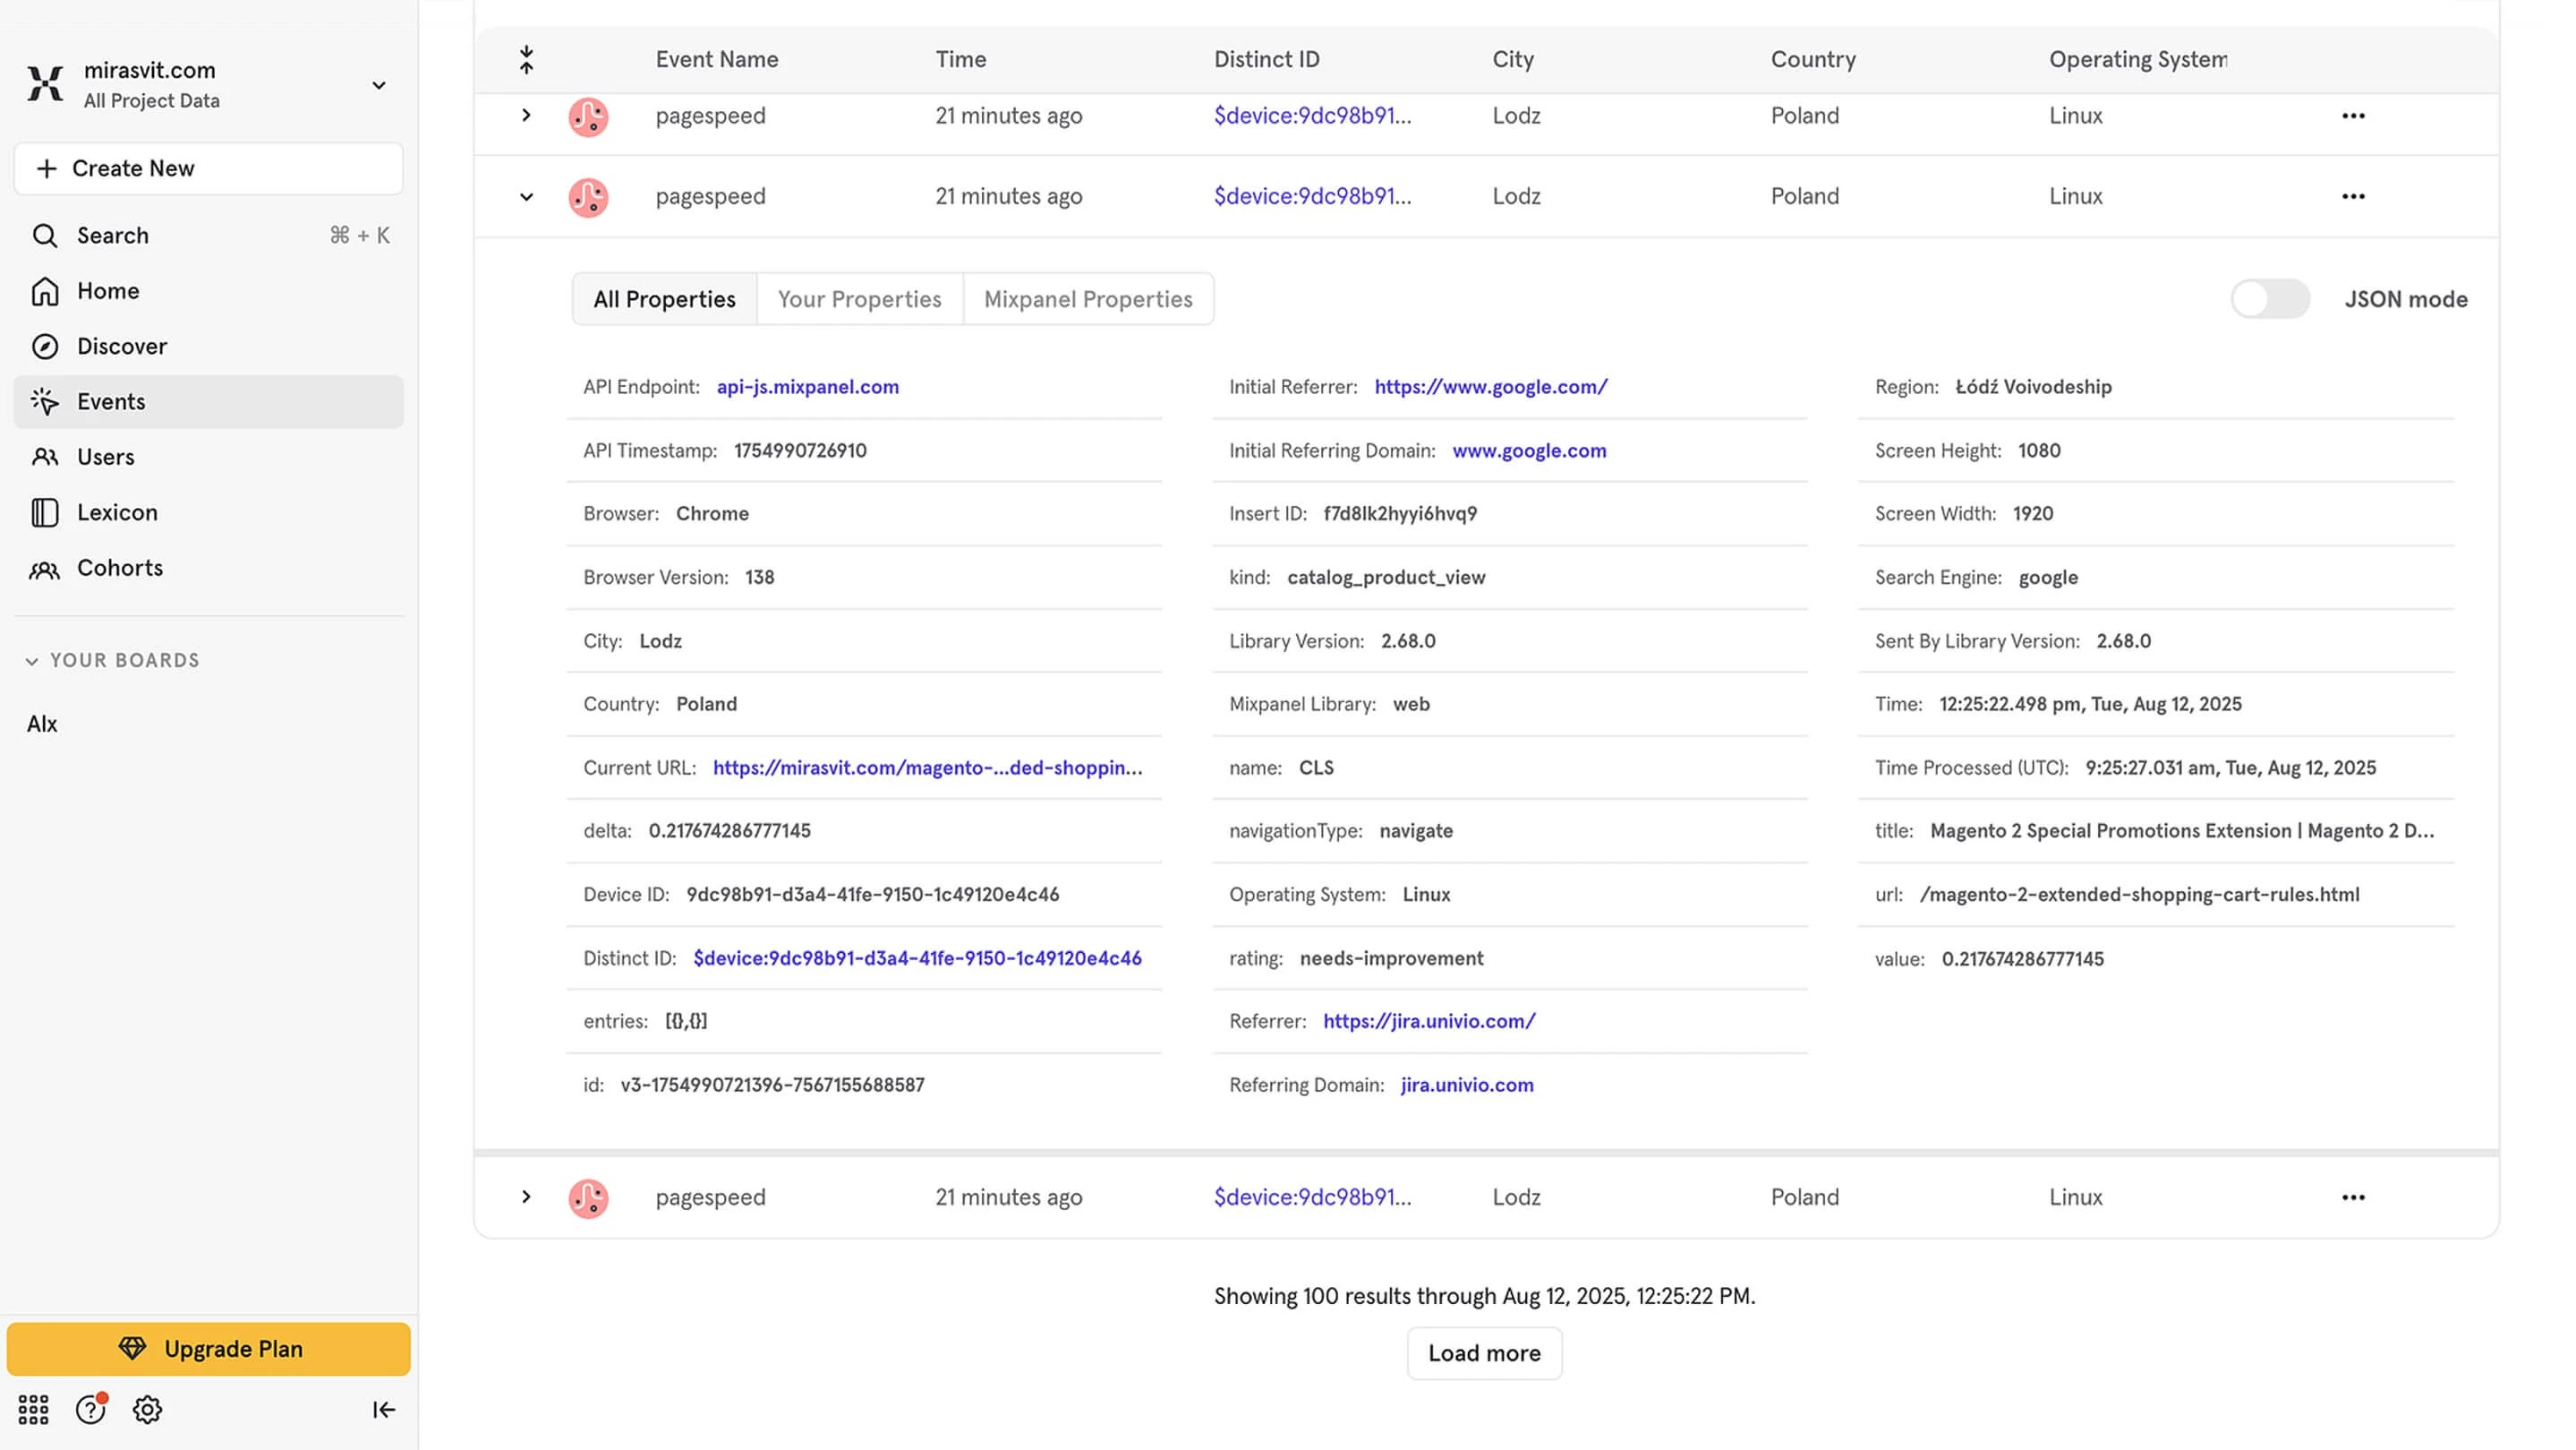The height and width of the screenshot is (1450, 2576).
Task: Collapse the expanded pagespeed event row
Action: coord(526,196)
